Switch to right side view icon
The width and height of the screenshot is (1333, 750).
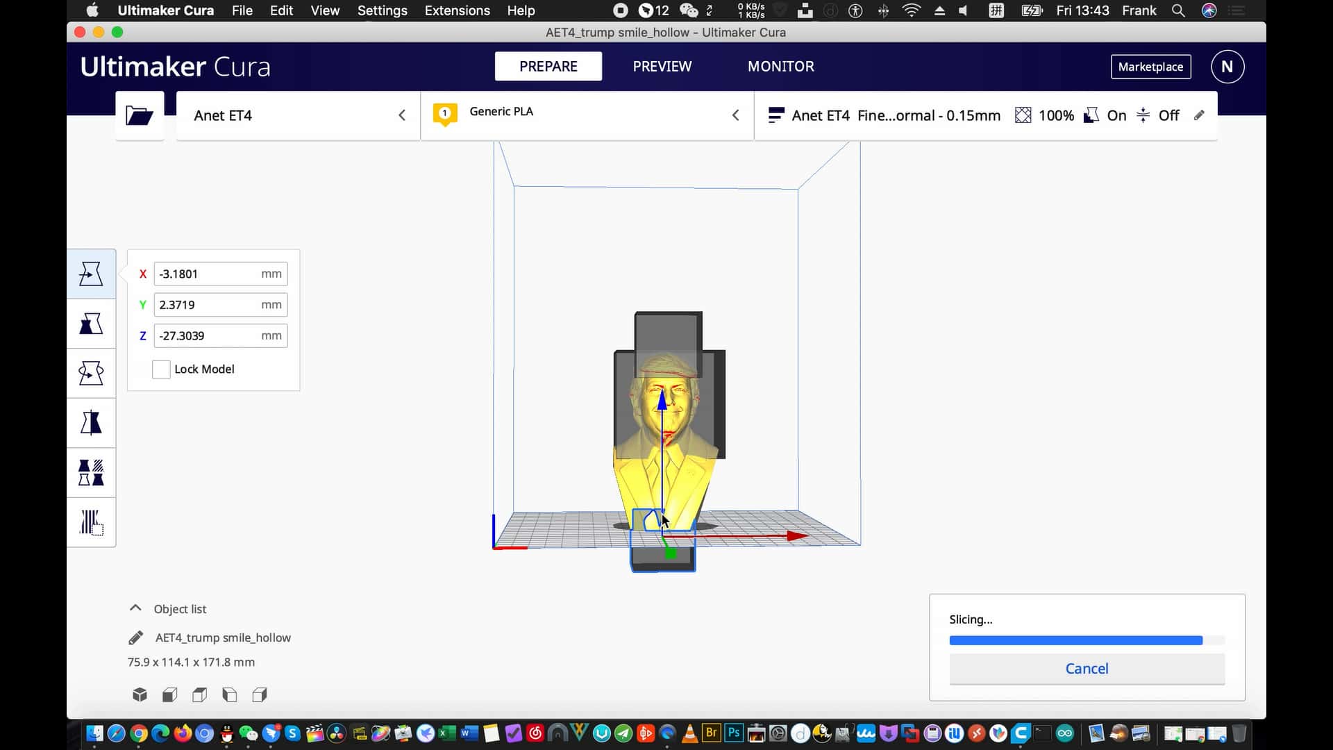click(x=260, y=694)
